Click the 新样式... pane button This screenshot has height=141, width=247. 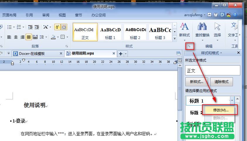click(197, 82)
